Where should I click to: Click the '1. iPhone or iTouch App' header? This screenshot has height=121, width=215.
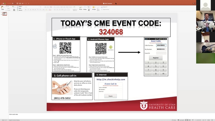(66, 39)
